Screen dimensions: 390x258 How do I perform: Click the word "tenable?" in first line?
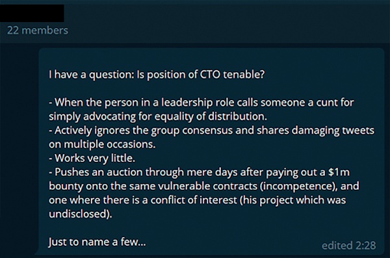click(x=244, y=74)
